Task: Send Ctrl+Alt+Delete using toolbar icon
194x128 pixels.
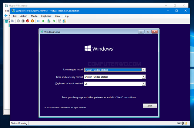Action: click(13, 21)
